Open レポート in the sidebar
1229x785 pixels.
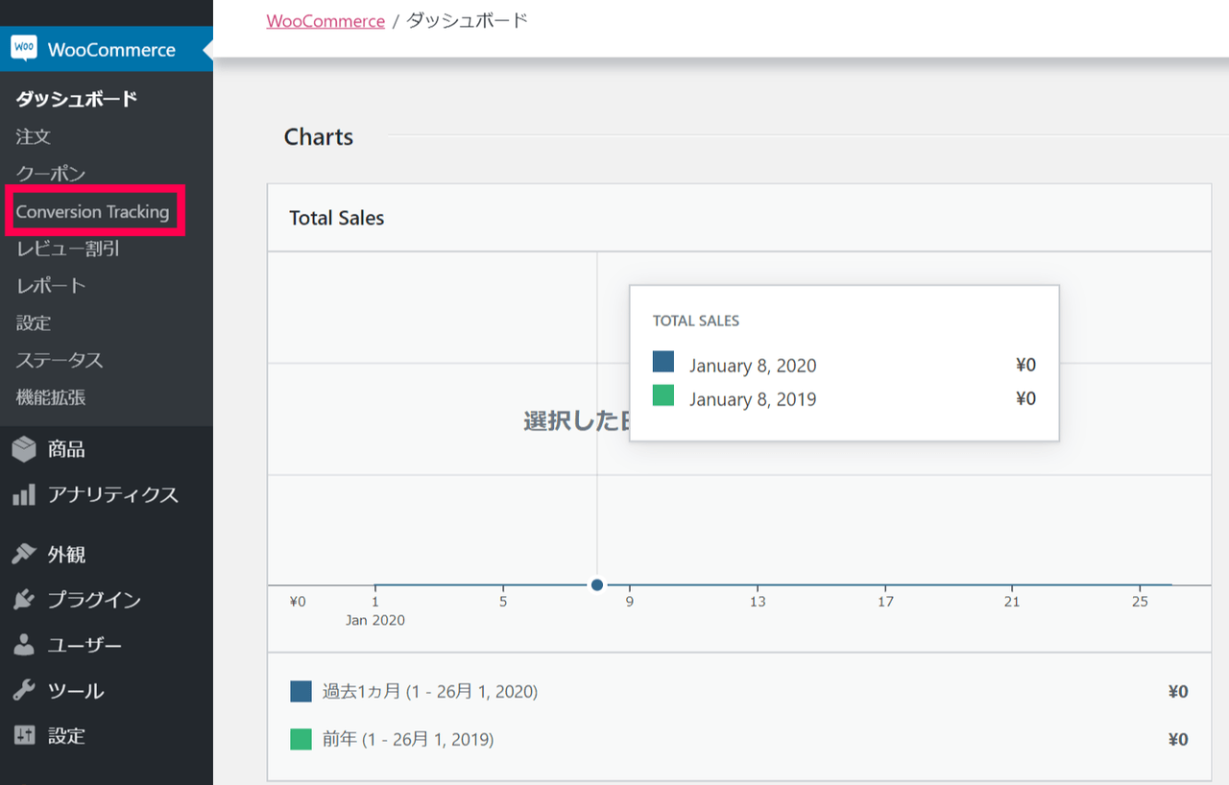point(51,286)
